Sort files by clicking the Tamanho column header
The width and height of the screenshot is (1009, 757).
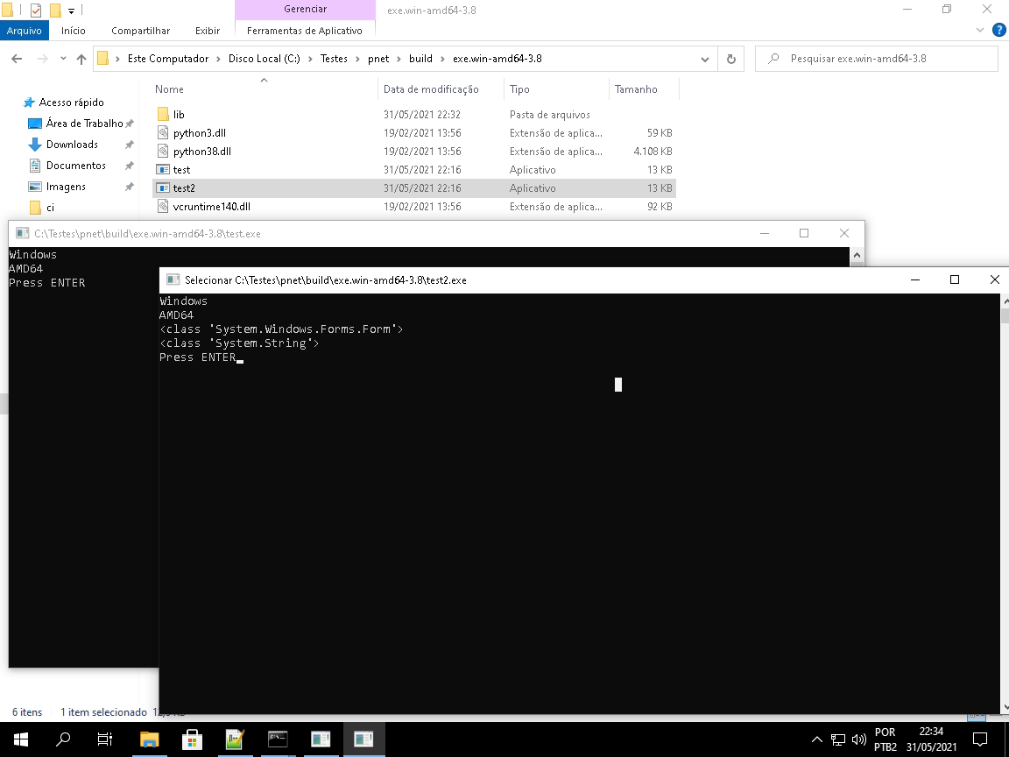[637, 89]
